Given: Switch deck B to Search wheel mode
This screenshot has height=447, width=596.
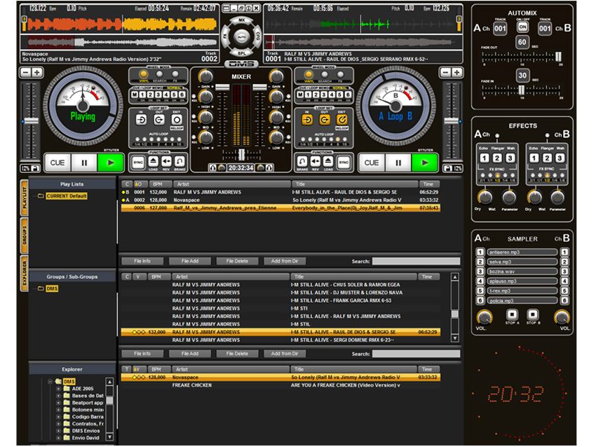Looking at the screenshot, I should (x=324, y=75).
